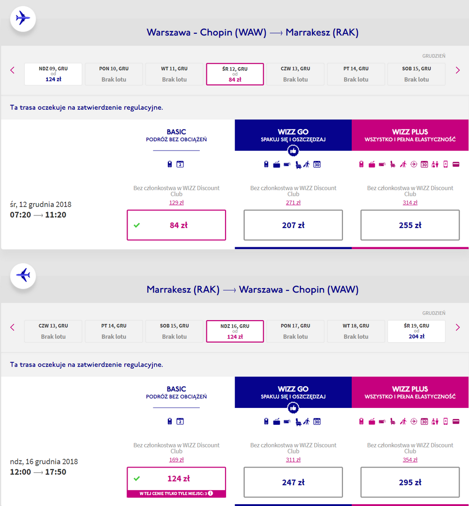Screen dimensions: 469x506
Task: Click the outbound flight airplane icon
Action: click(23, 18)
